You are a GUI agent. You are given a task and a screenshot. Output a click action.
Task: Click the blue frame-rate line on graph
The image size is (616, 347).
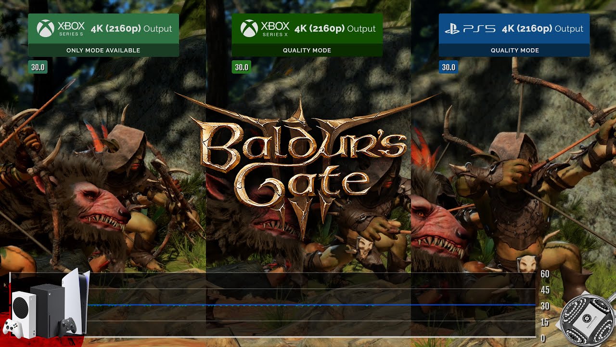point(312,305)
